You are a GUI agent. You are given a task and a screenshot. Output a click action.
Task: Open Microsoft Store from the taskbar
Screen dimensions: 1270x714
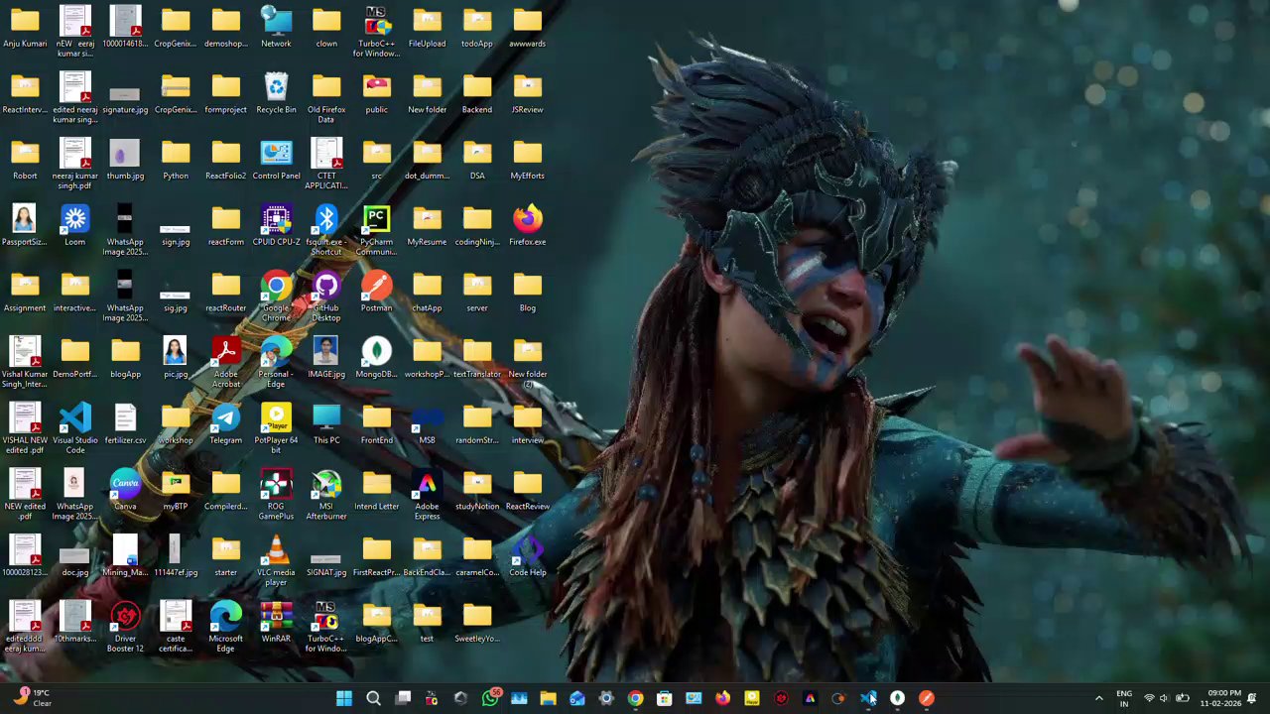click(665, 698)
